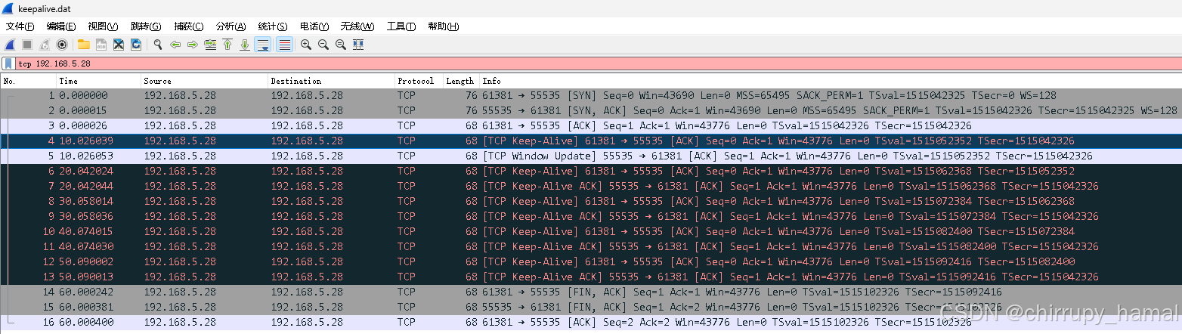Open the 工具(T) menu
The image size is (1182, 334).
click(401, 26)
